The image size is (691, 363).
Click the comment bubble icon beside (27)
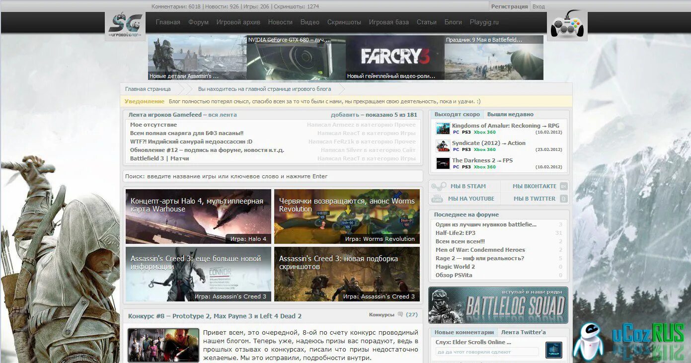coord(400,314)
